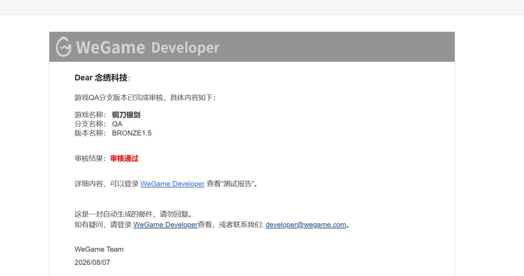Open WeGame Developer link before 查看“测试报告”

coord(172,184)
